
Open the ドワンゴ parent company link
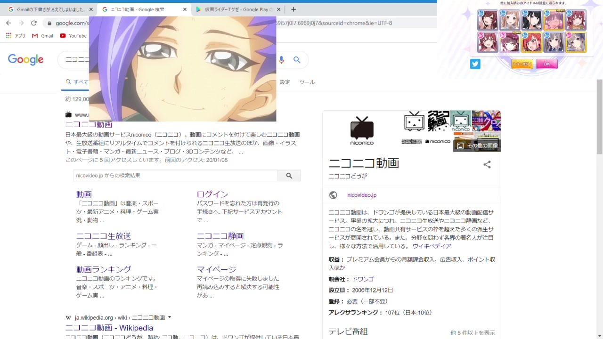click(x=363, y=279)
